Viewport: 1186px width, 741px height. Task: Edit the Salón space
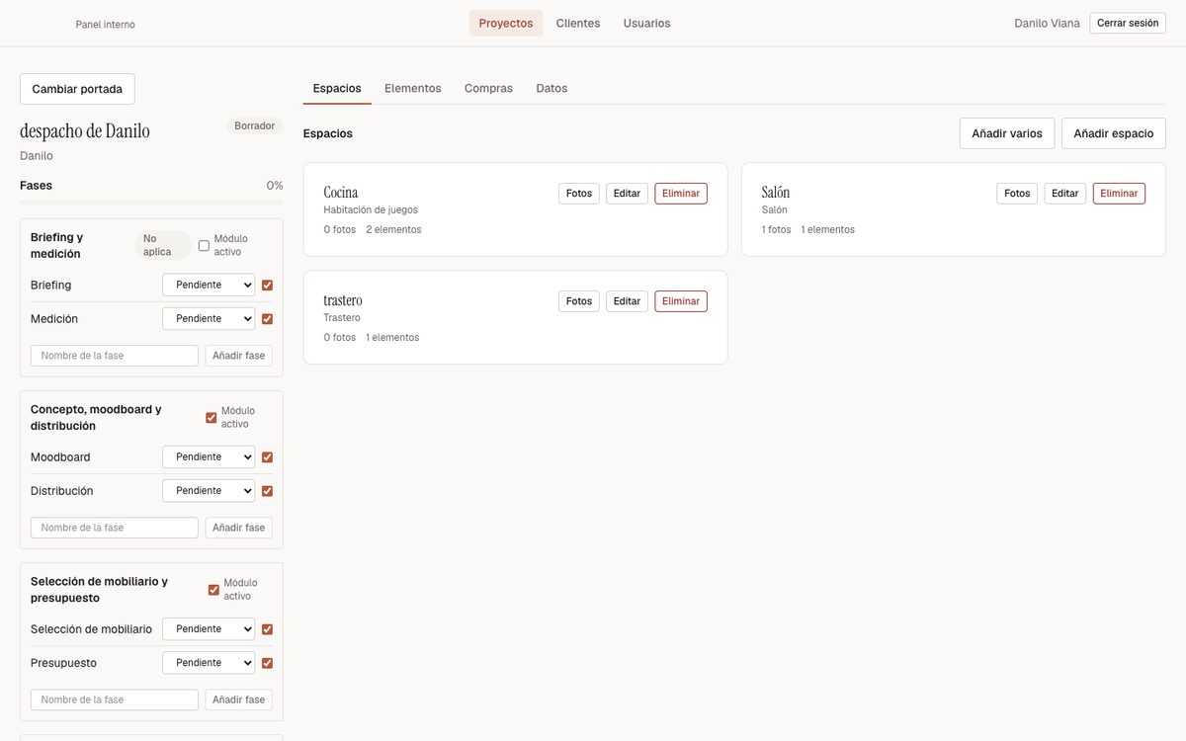tap(1065, 194)
